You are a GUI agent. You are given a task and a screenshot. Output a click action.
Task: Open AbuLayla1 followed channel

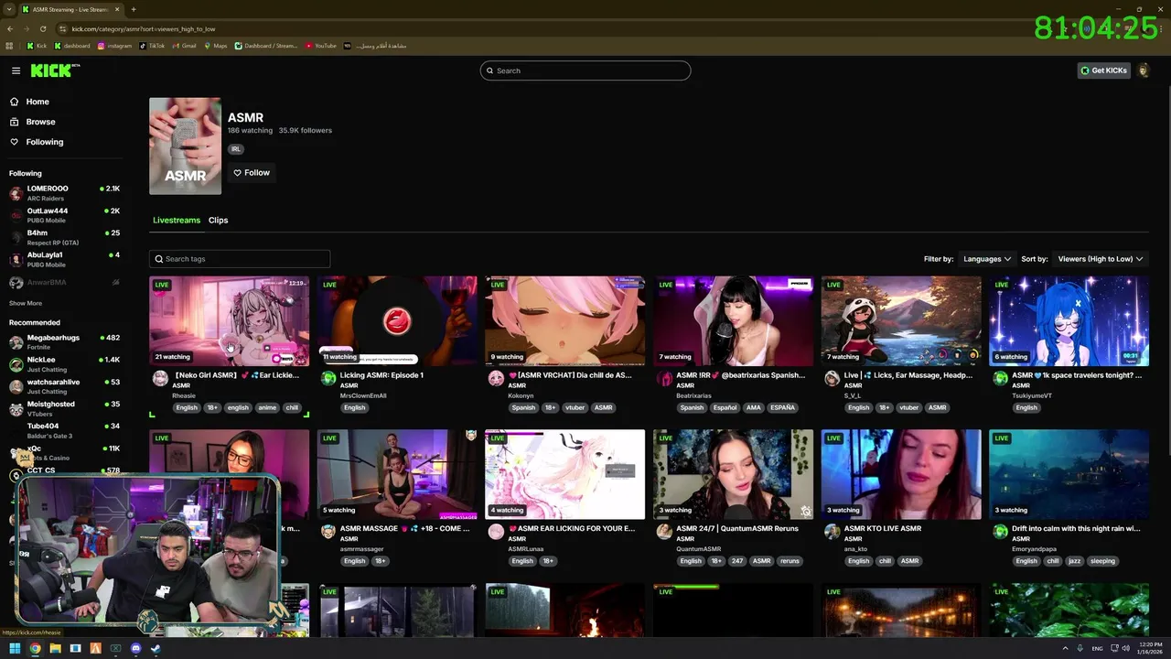(x=64, y=259)
